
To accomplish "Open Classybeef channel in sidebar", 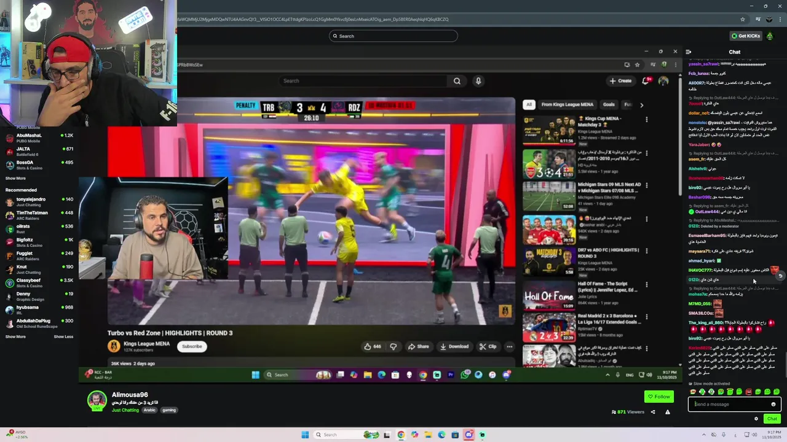I will [39, 282].
